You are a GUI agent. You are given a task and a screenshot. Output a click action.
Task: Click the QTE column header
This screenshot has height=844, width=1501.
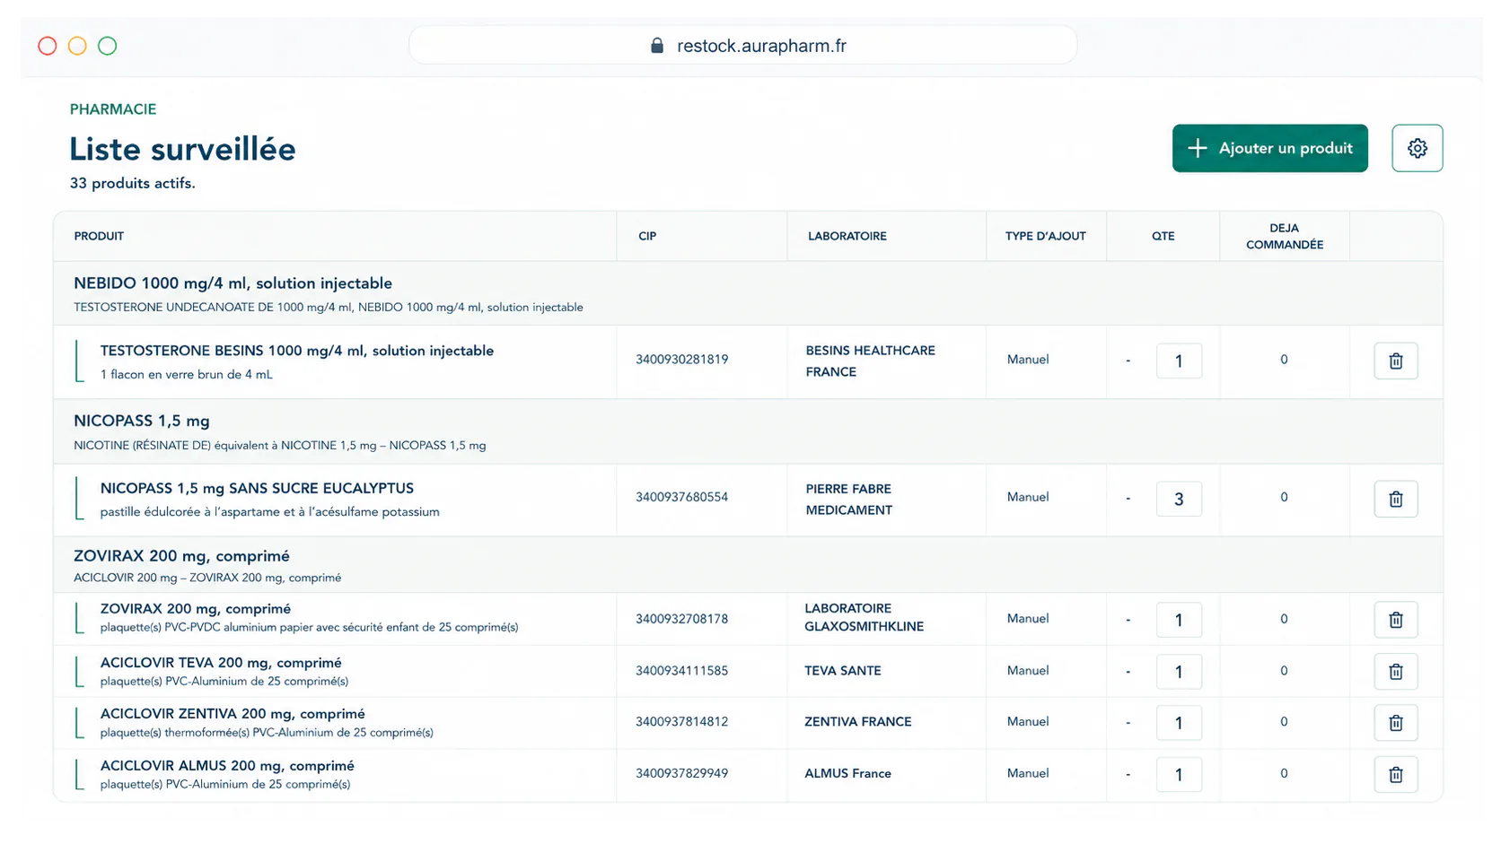point(1163,236)
